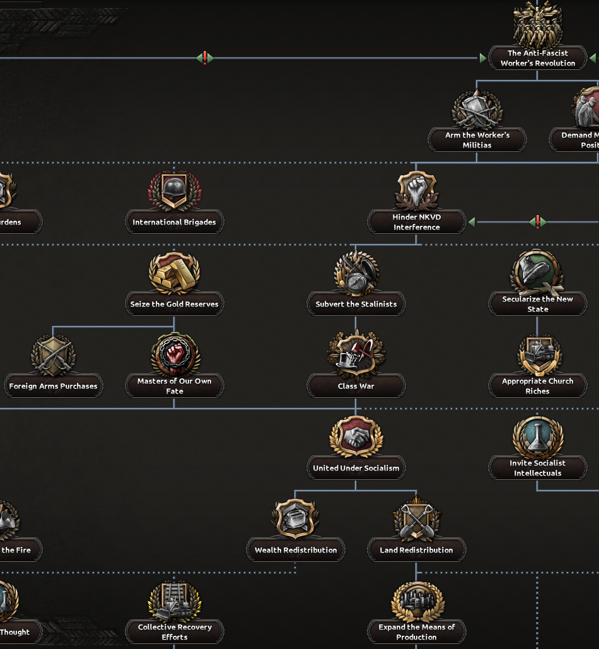The image size is (599, 649).
Task: Choose the Land Redistribution shovels icon
Action: [416, 519]
